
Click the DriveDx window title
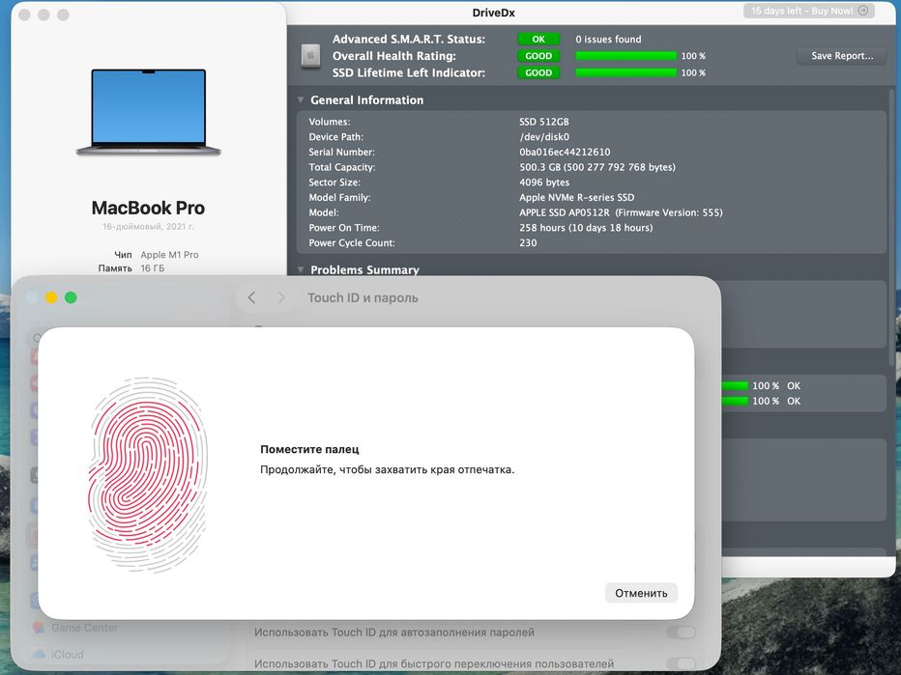tap(493, 13)
